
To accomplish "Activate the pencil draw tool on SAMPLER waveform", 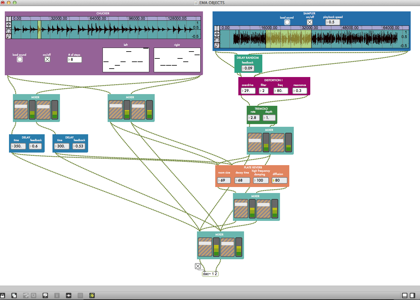I will (216, 45).
